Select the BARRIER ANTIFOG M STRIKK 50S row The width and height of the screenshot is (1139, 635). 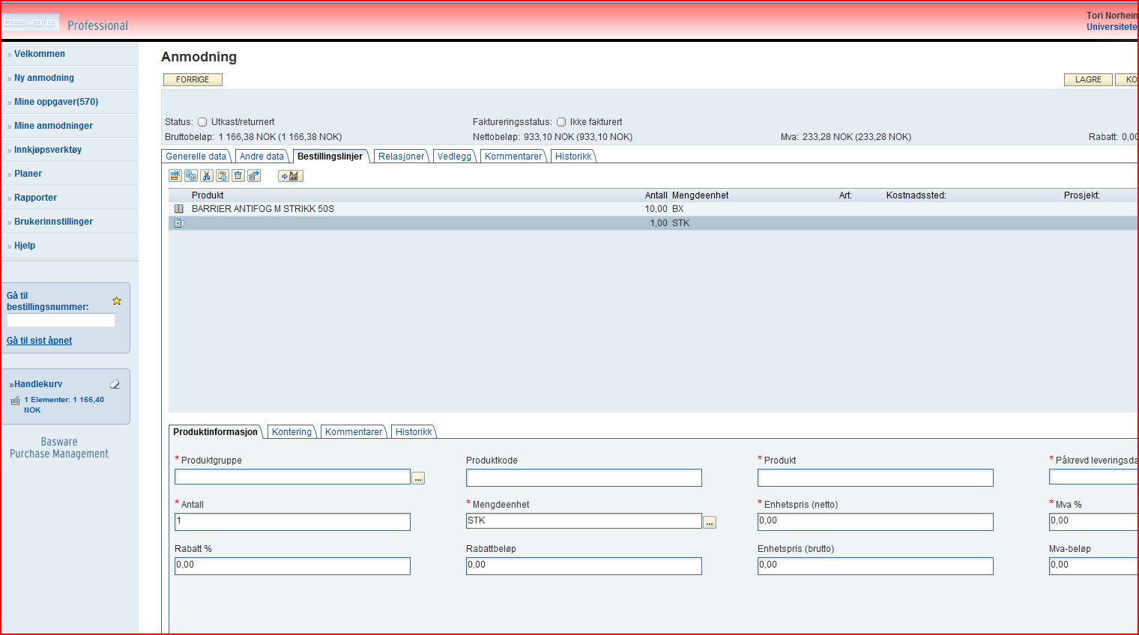(x=653, y=209)
